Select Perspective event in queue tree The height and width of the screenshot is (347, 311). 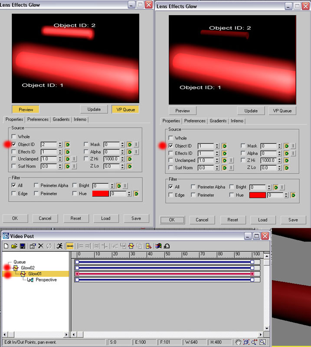[46, 280]
